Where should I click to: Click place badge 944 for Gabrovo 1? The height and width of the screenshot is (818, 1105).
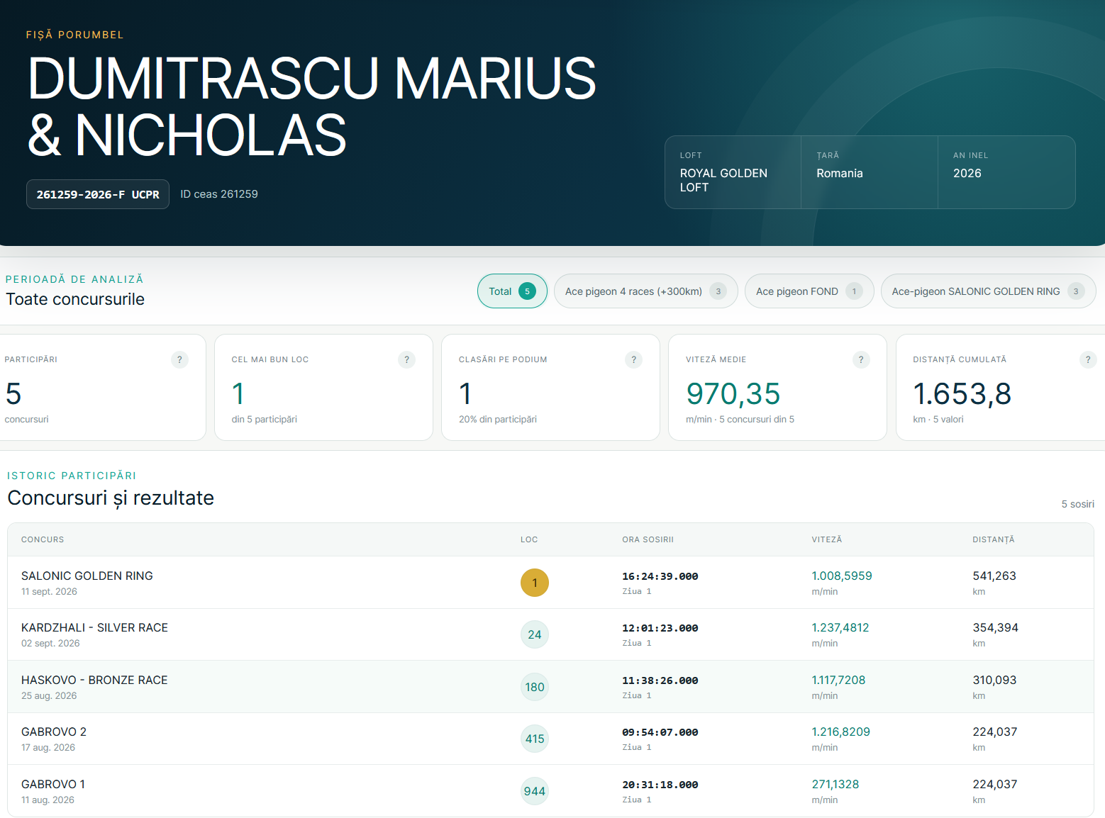(535, 791)
